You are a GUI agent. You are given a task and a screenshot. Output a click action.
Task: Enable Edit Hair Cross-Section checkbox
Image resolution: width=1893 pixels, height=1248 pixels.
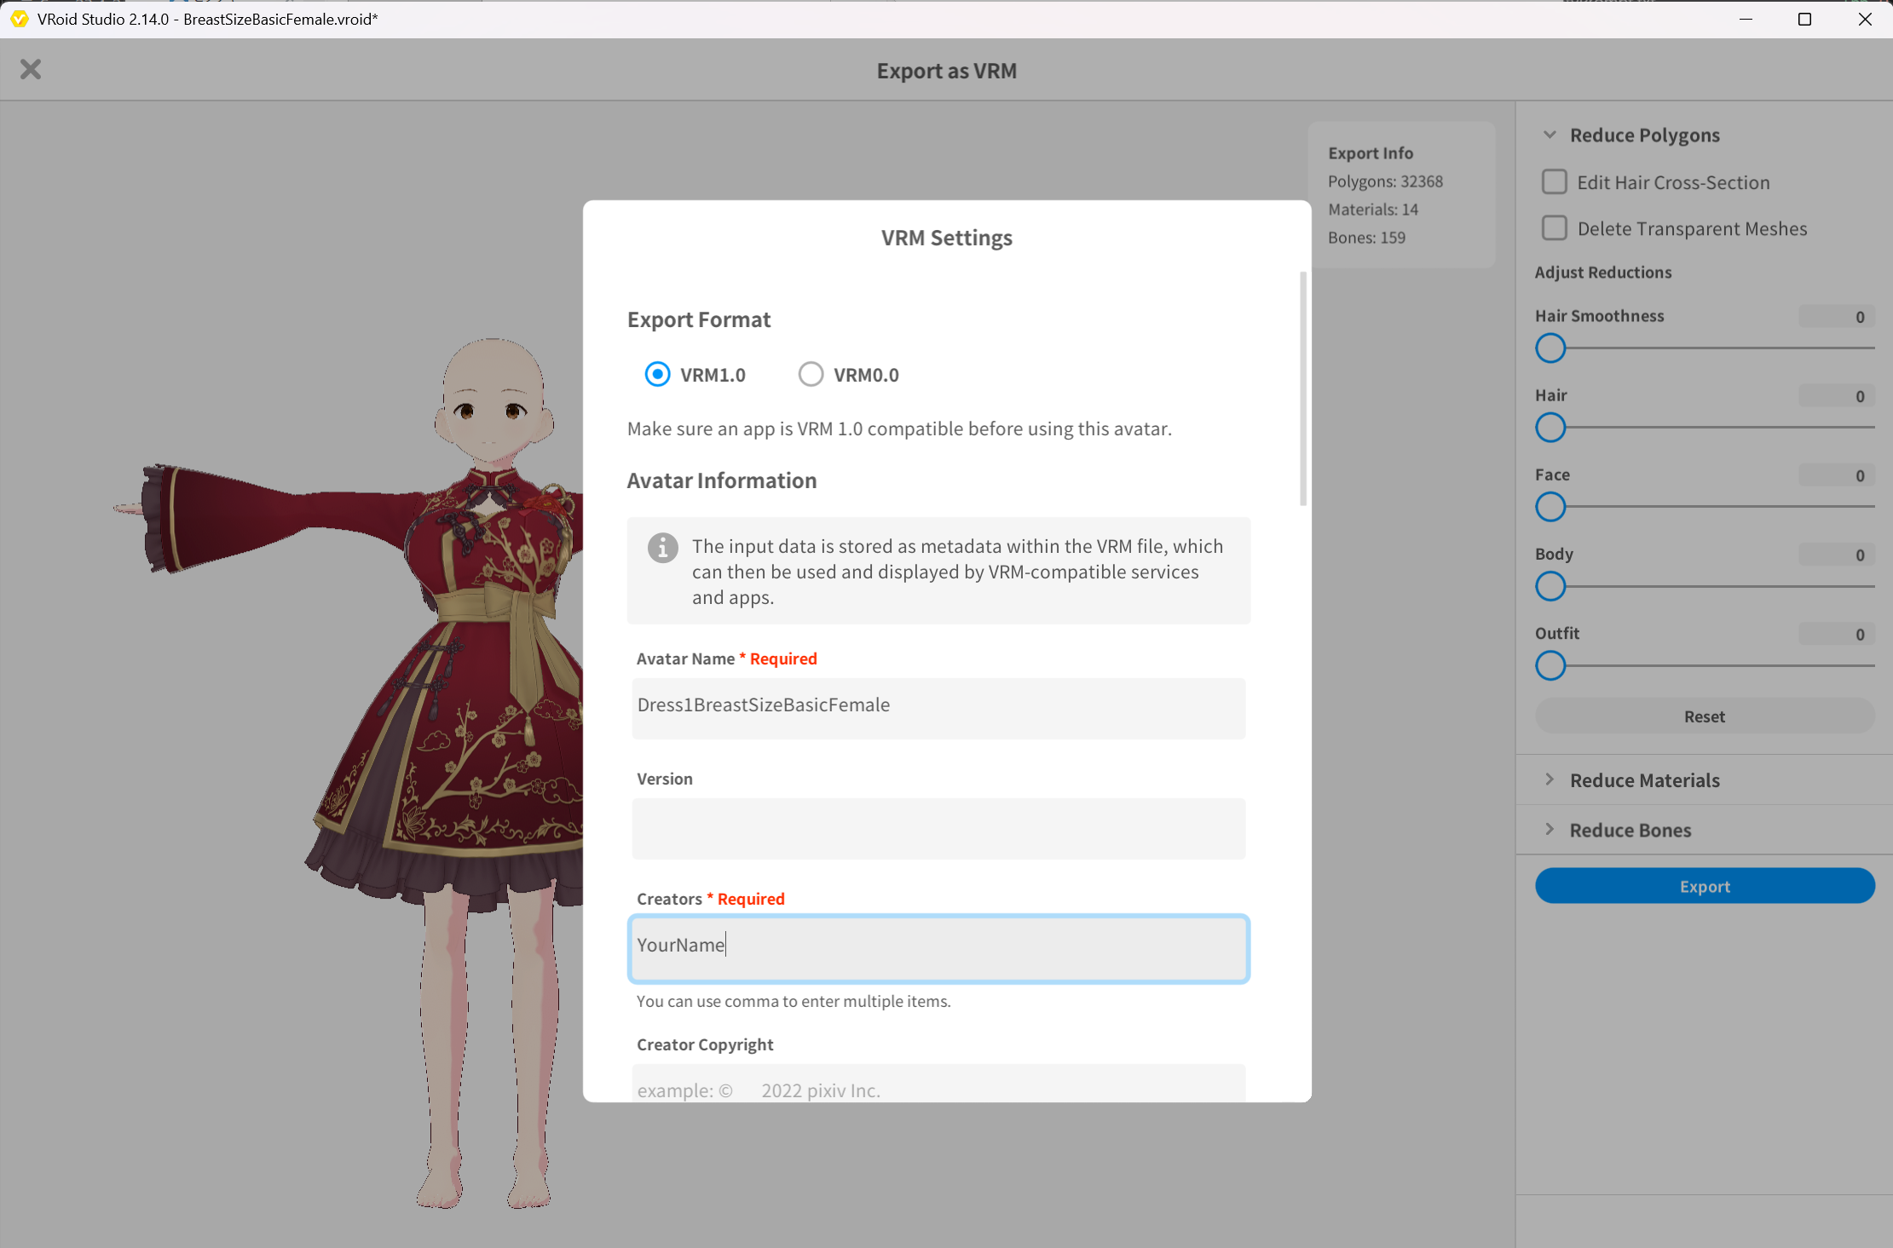click(x=1554, y=182)
